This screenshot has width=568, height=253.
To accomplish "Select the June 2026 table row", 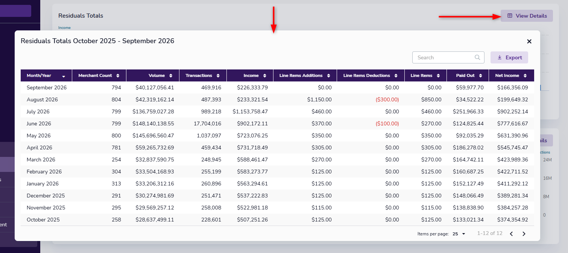I will click(277, 123).
